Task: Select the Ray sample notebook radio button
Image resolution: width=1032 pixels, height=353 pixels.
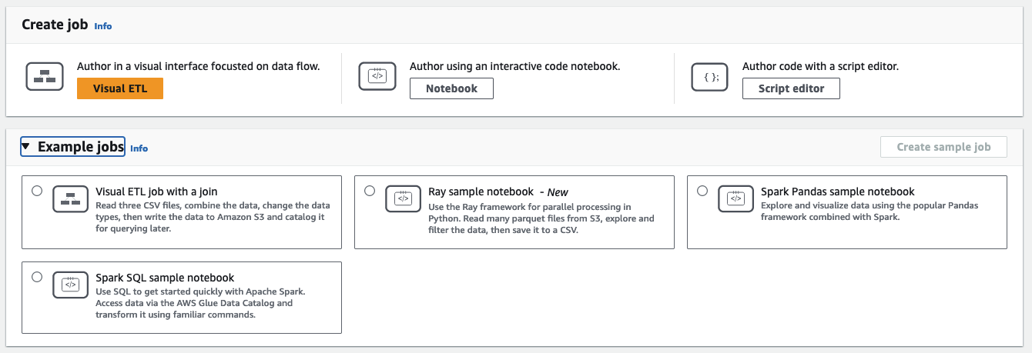Action: [x=370, y=191]
